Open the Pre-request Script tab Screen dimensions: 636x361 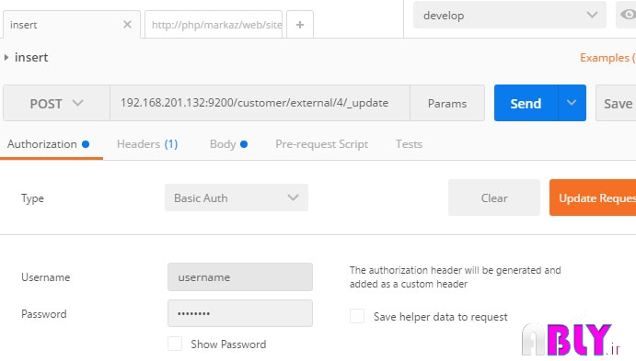321,144
